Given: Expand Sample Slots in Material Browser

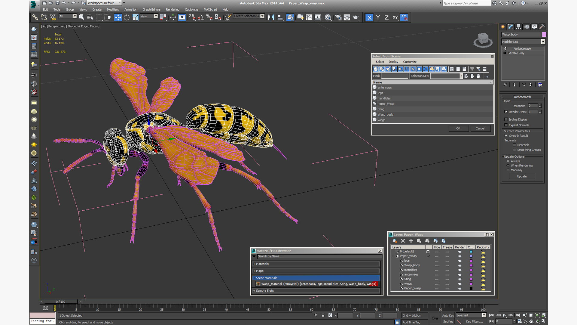Looking at the screenshot, I should click(316, 291).
